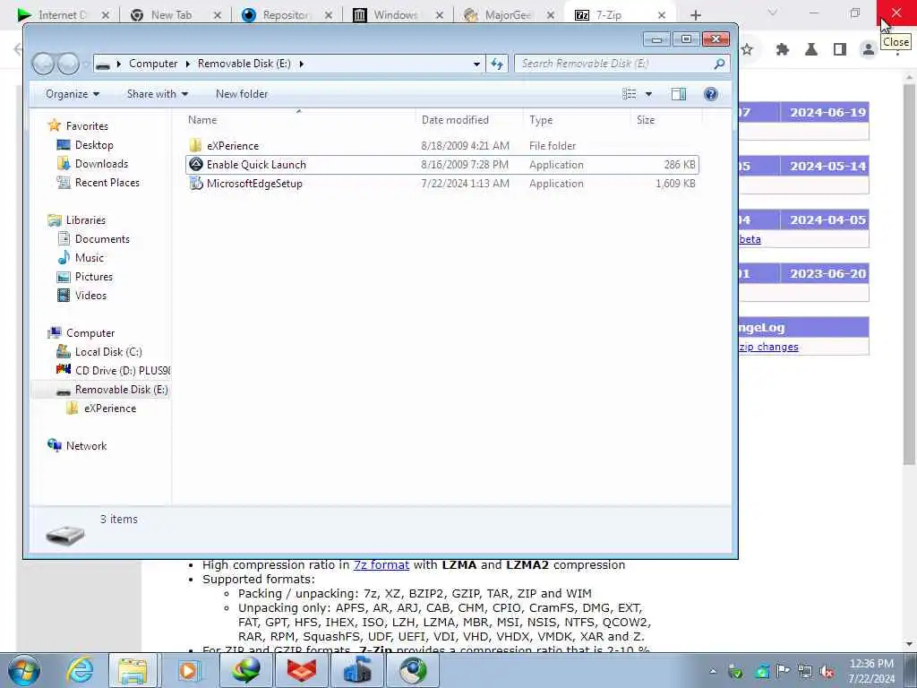
Task: Switch to the MajorGeeks browser tab
Action: pos(509,15)
